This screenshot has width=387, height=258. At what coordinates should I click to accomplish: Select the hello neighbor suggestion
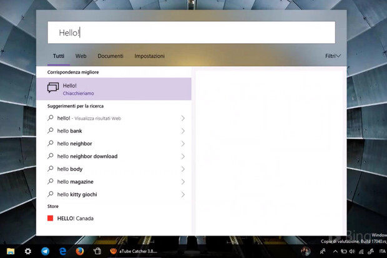[114, 144]
